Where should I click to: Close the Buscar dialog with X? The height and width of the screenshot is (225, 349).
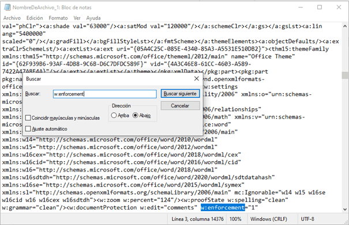(x=196, y=78)
